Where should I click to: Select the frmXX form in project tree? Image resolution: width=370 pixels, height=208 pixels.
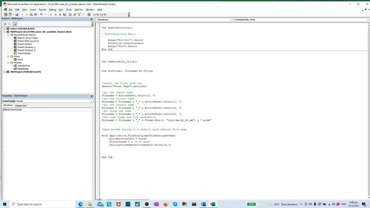click(20, 60)
